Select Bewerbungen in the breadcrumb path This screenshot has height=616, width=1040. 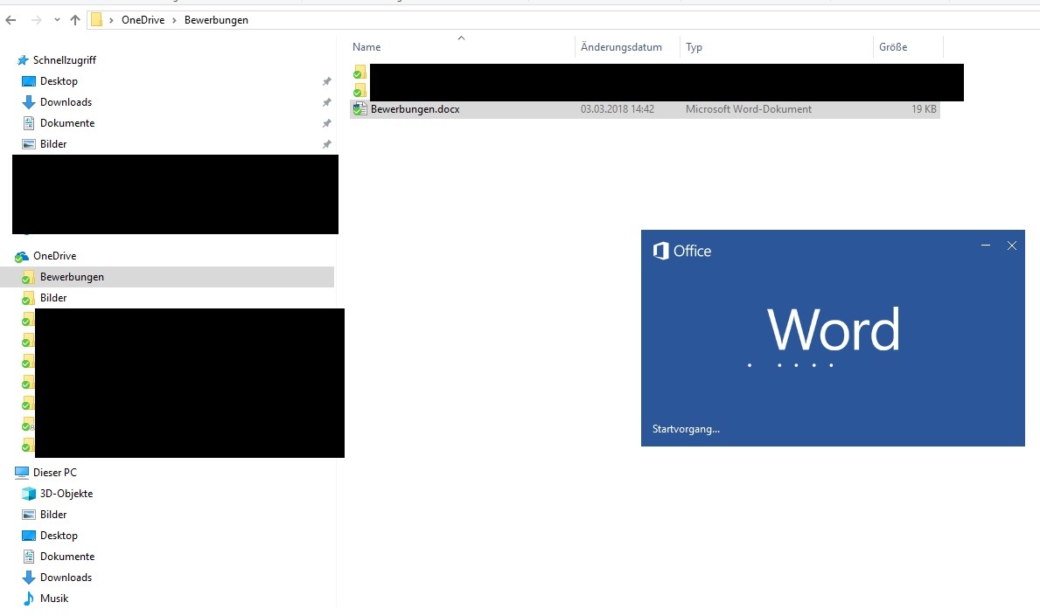click(216, 20)
